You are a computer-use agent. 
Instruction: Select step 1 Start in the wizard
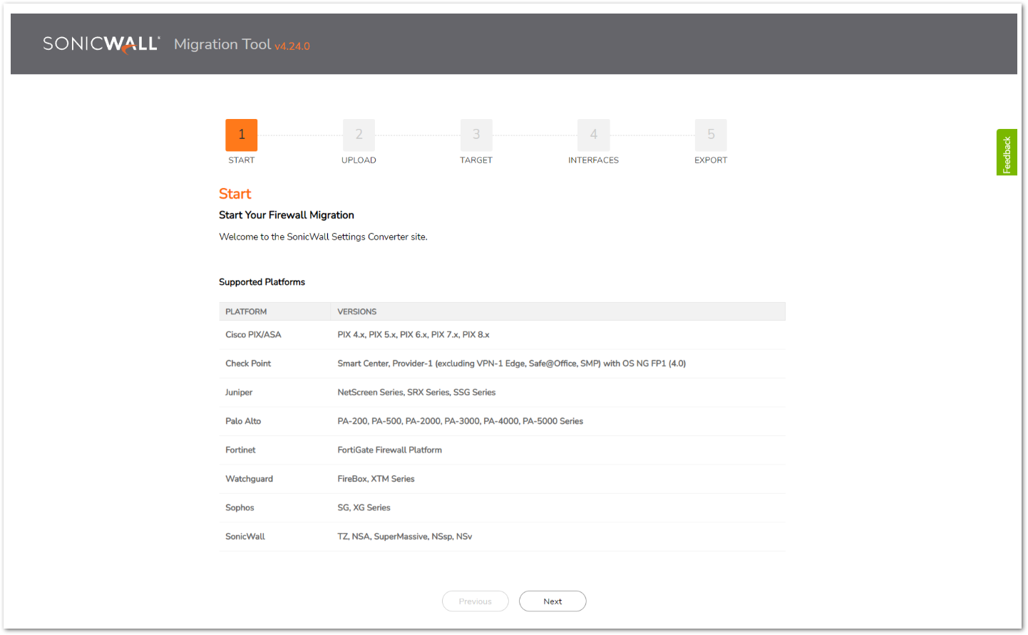(242, 135)
